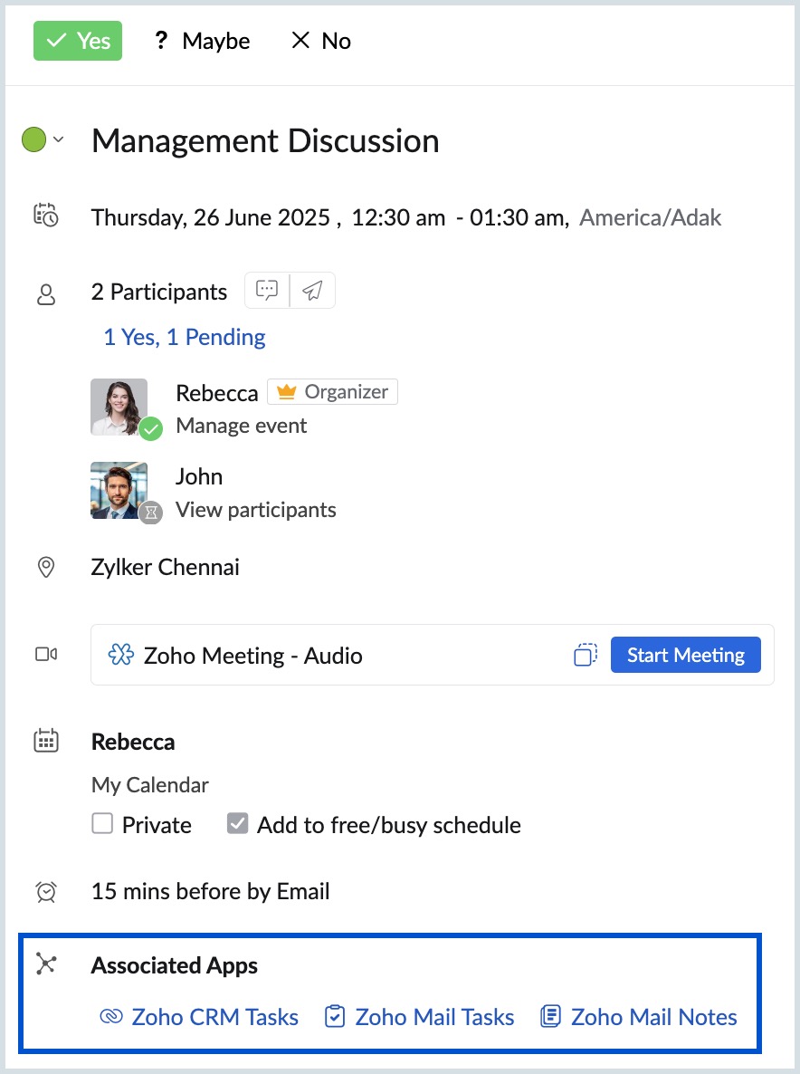Click the send email to participants icon

coord(312,291)
